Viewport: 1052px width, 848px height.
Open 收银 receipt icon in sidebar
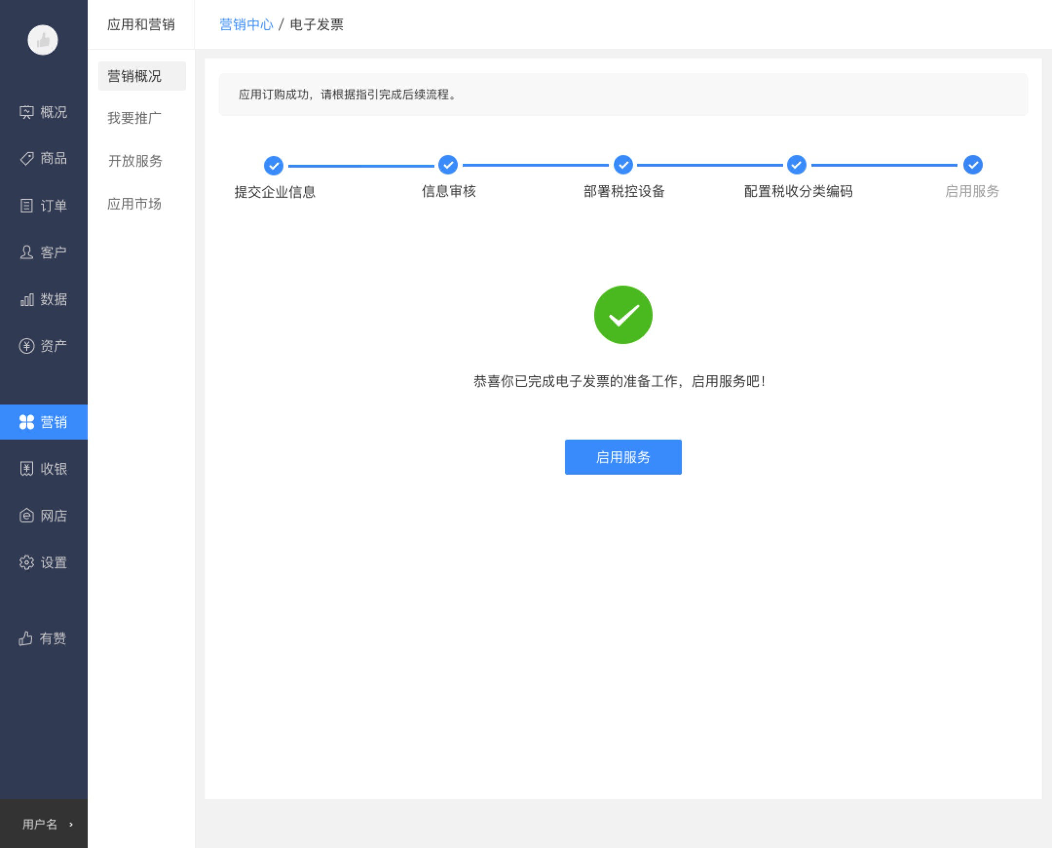26,469
